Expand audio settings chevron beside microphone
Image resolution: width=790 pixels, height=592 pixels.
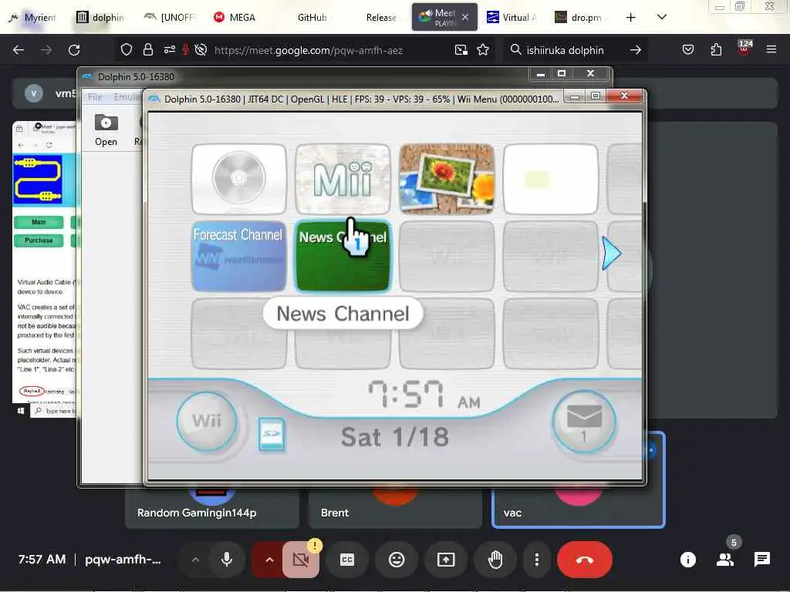(195, 560)
